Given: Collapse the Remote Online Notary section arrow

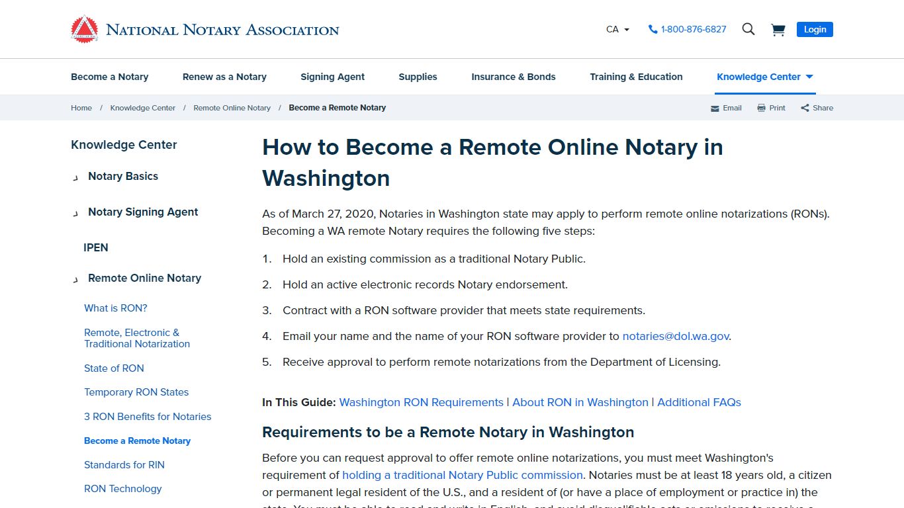Looking at the screenshot, I should click(x=75, y=279).
